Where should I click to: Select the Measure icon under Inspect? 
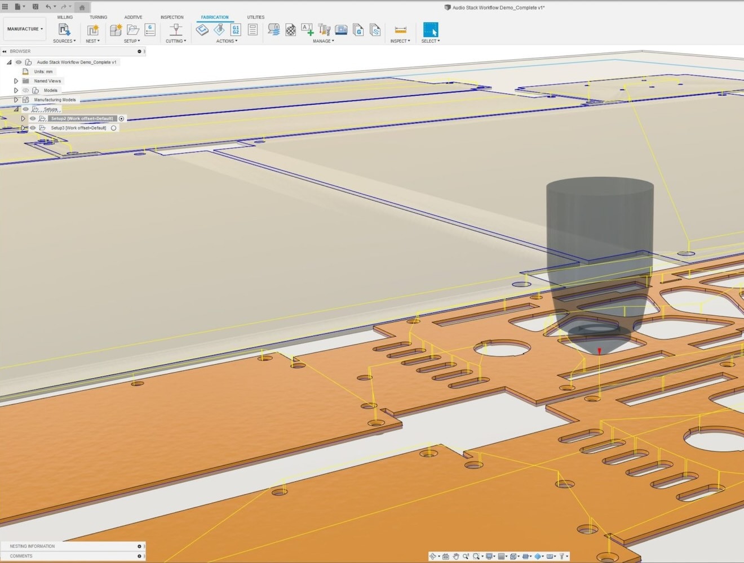tap(400, 30)
